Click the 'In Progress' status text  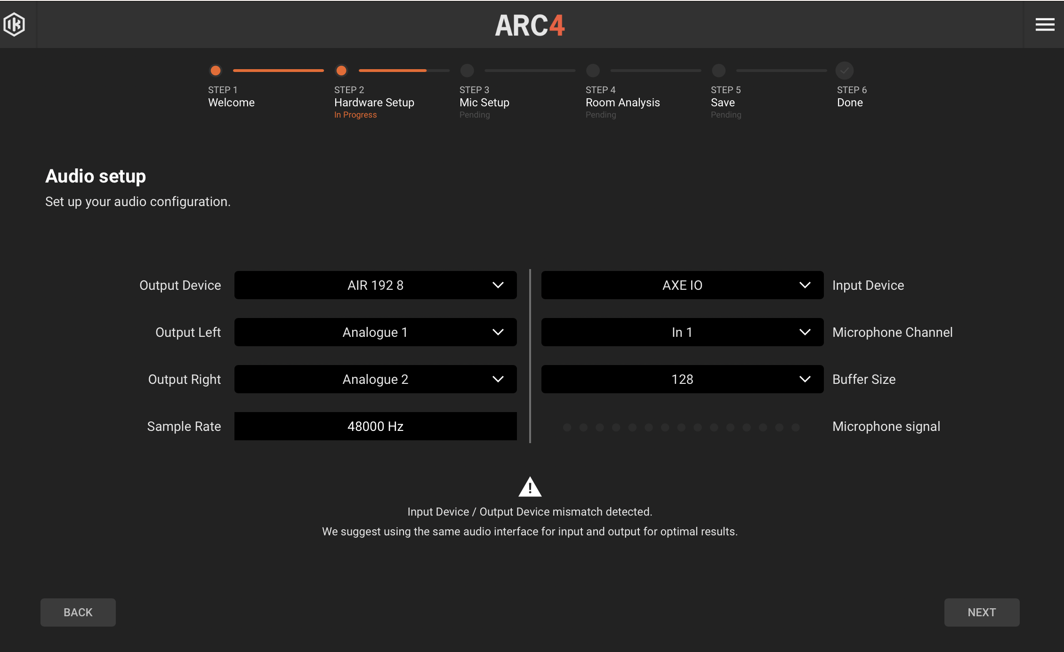click(355, 115)
